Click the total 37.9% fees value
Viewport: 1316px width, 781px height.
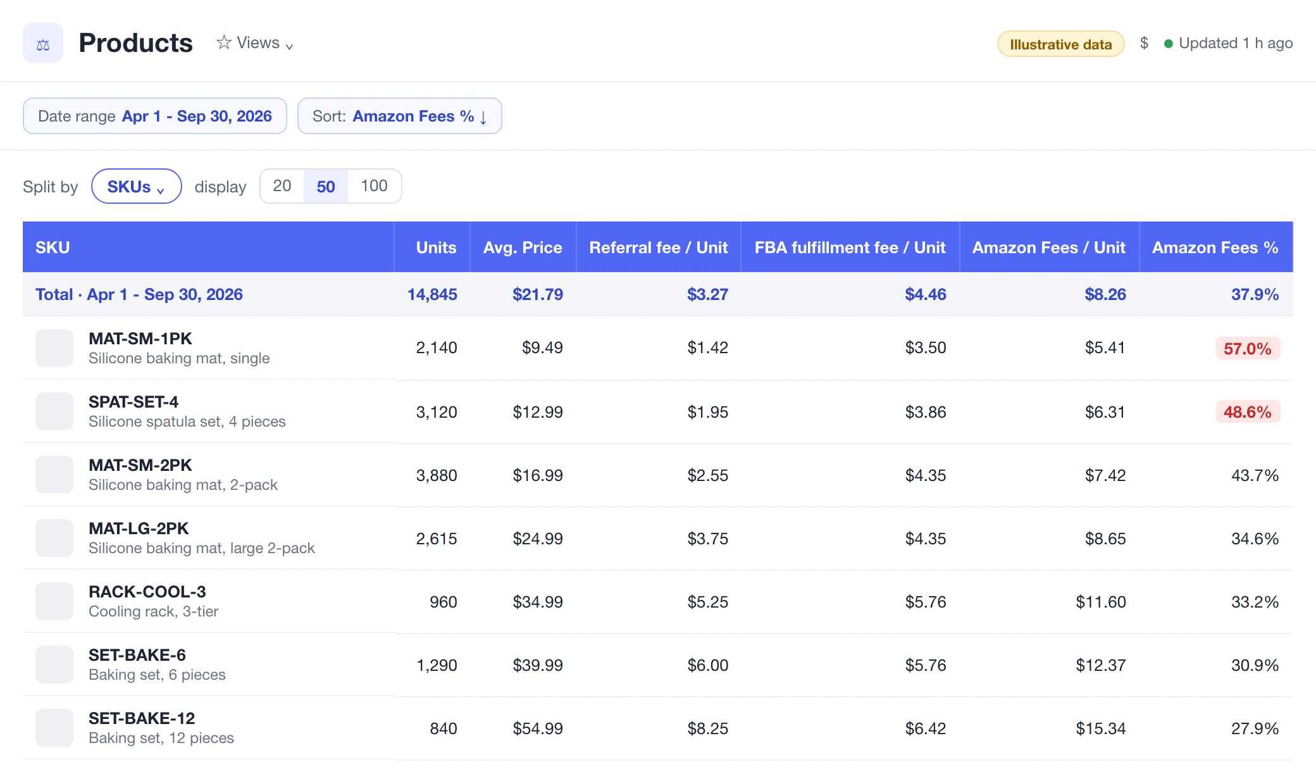1255,294
